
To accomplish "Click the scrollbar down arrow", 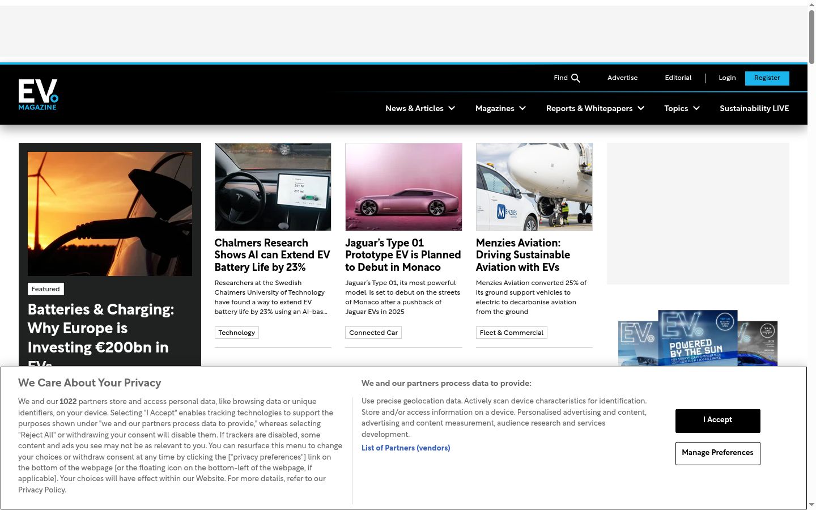I will 811,505.
